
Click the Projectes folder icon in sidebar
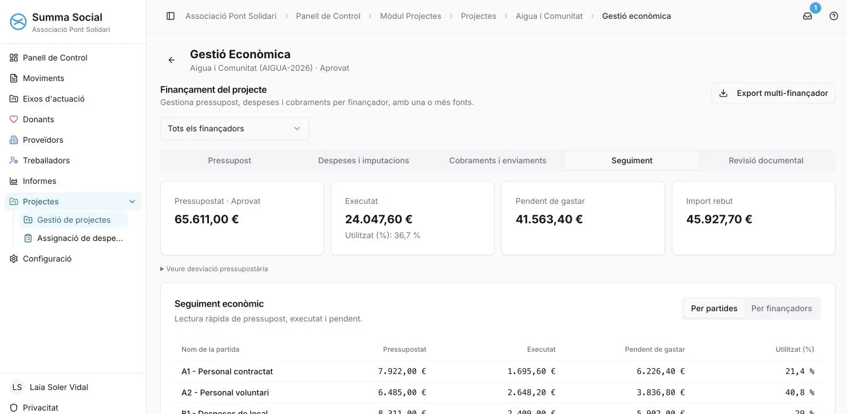[x=14, y=202]
